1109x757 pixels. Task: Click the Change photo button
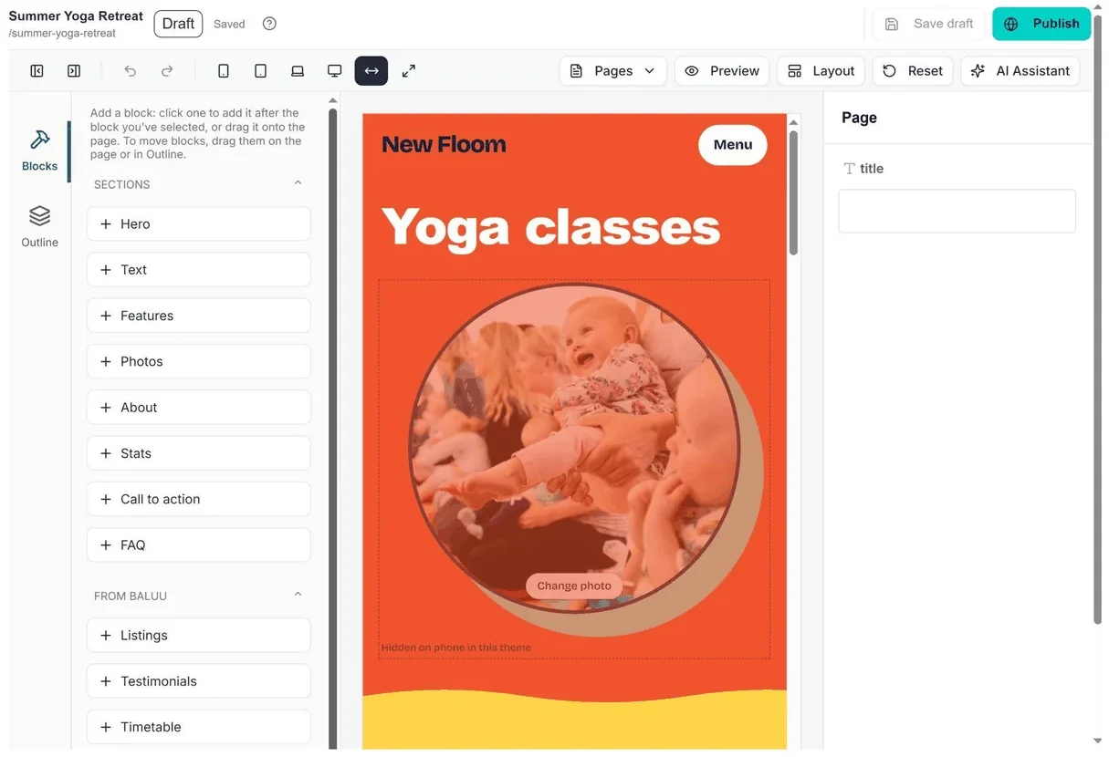click(574, 586)
